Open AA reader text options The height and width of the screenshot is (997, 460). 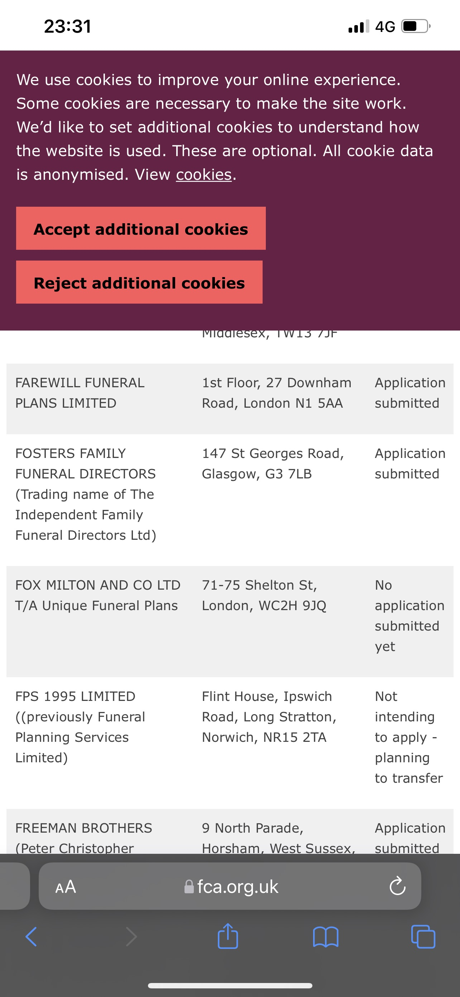66,886
